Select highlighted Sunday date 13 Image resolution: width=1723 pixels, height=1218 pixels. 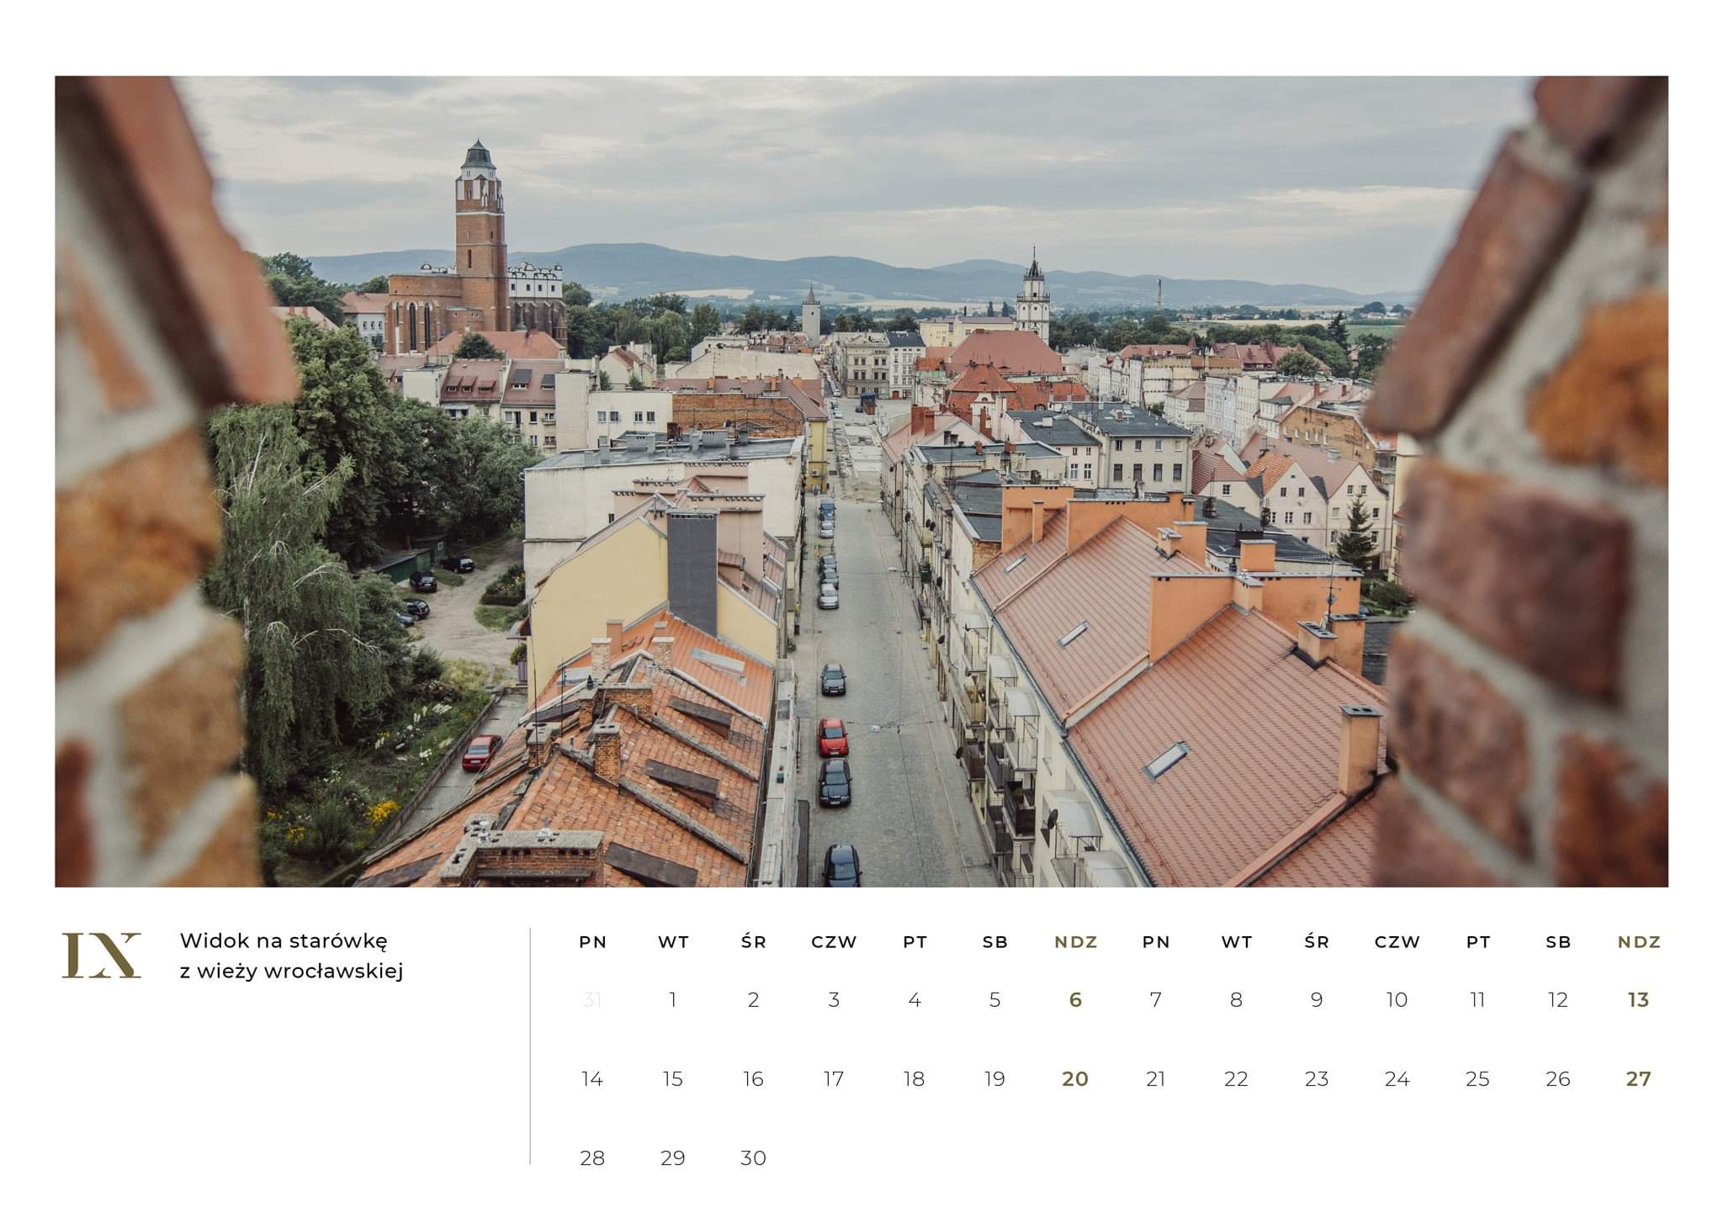(1638, 1000)
